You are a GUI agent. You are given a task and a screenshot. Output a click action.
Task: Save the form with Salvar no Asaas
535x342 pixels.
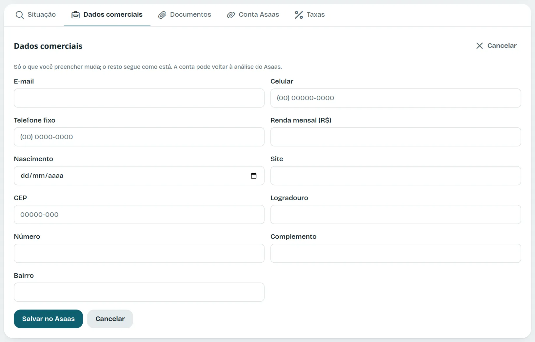(x=48, y=319)
